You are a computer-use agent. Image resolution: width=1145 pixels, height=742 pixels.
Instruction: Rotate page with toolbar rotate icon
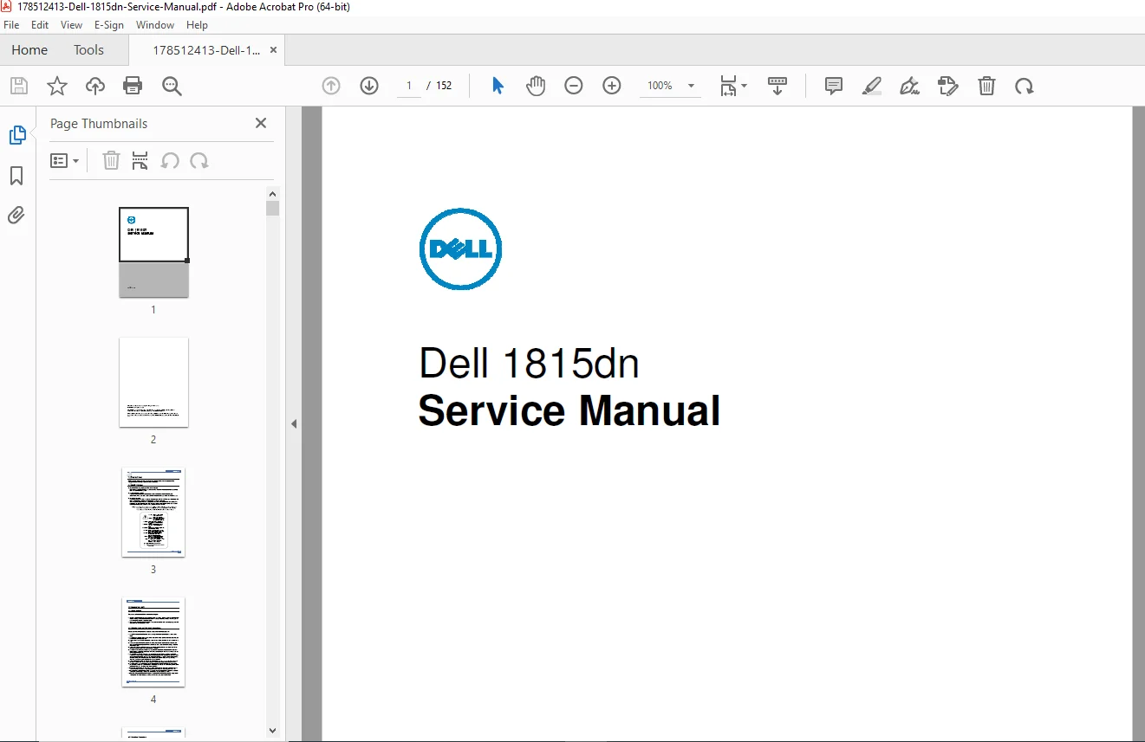coord(1025,86)
